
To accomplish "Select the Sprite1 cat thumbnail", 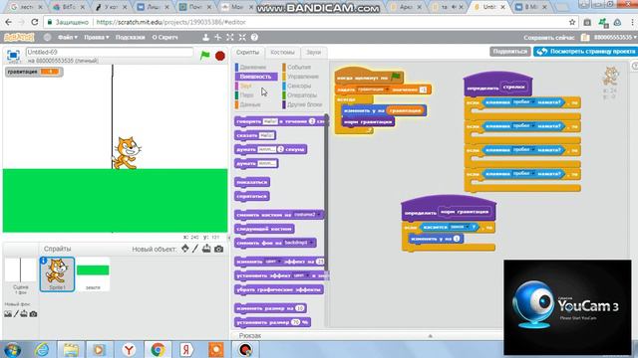I will pos(57,274).
